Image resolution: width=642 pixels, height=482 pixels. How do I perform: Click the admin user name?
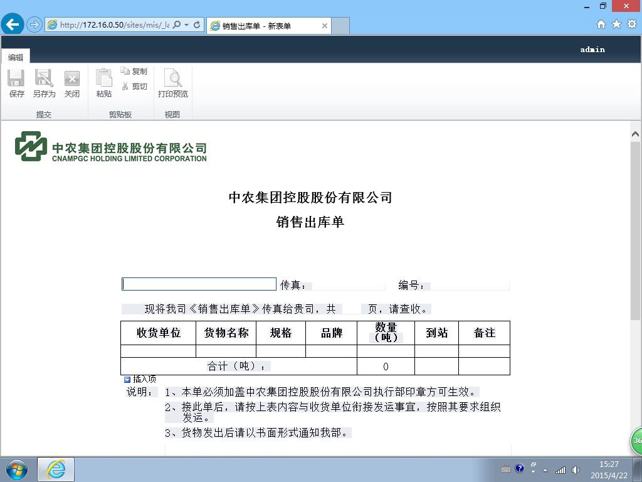592,50
